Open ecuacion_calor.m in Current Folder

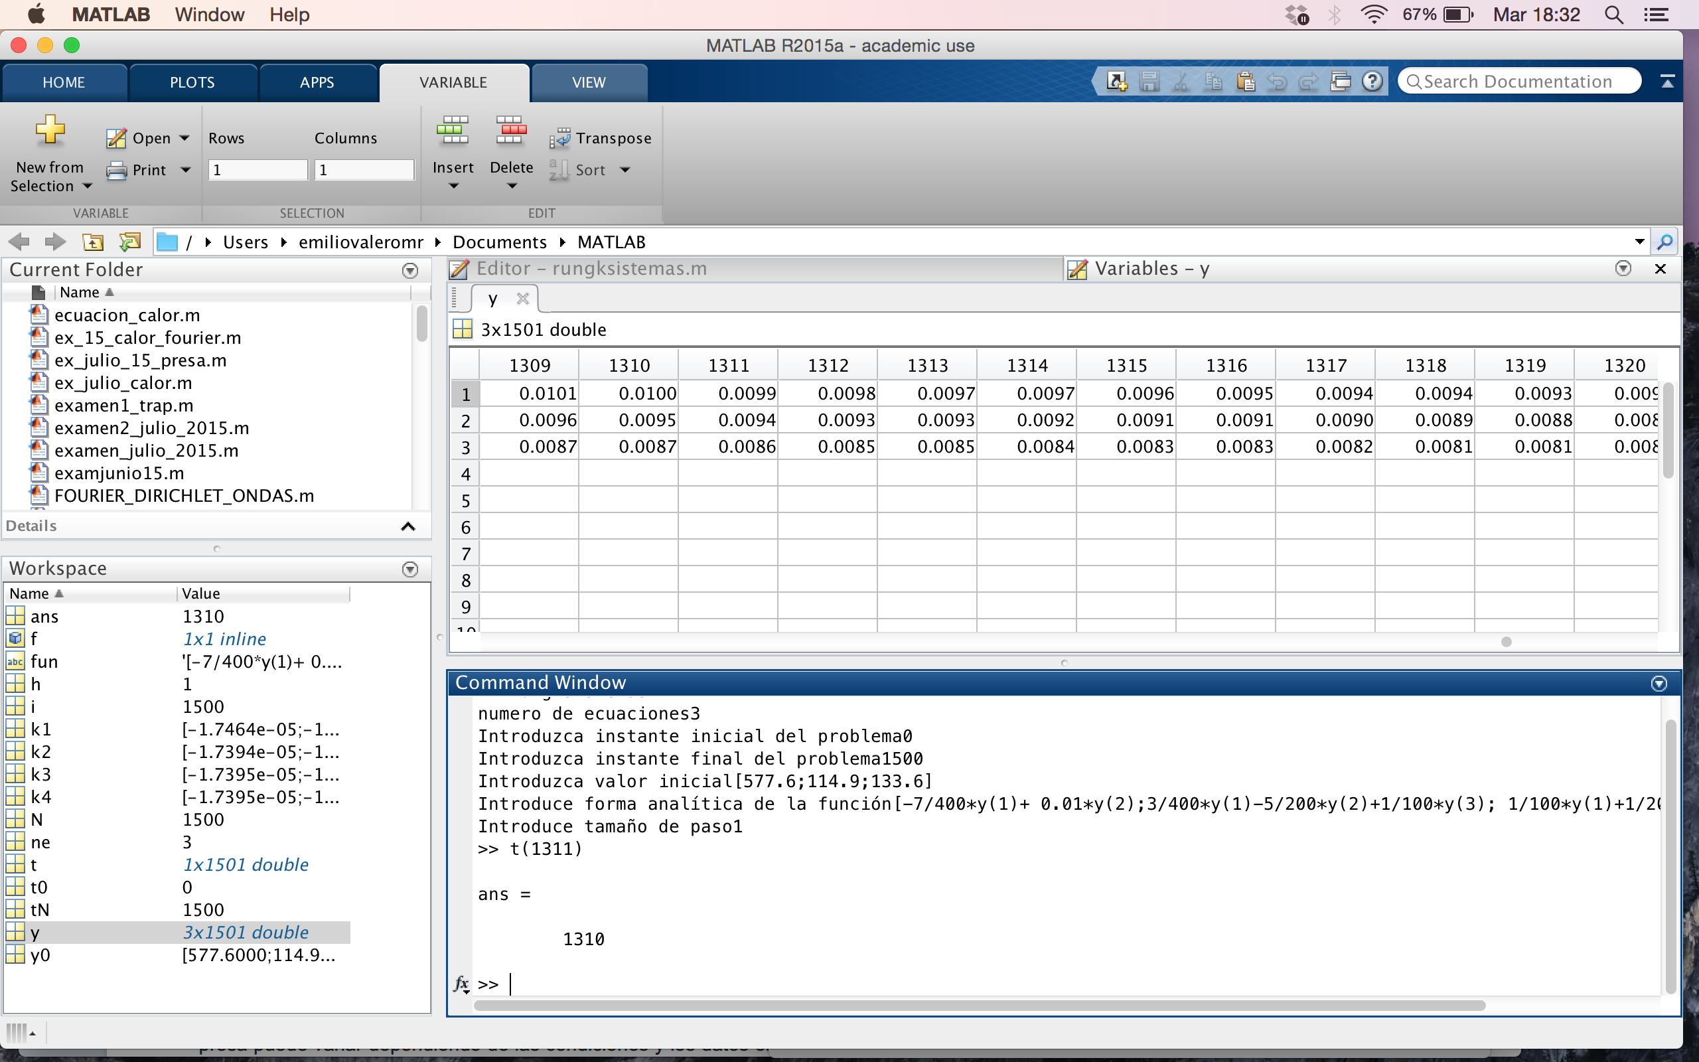[x=126, y=315]
